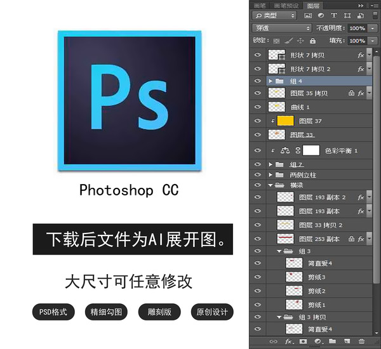The width and height of the screenshot is (381, 349).
Task: Click lock transparent pixels icon
Action: click(276, 41)
